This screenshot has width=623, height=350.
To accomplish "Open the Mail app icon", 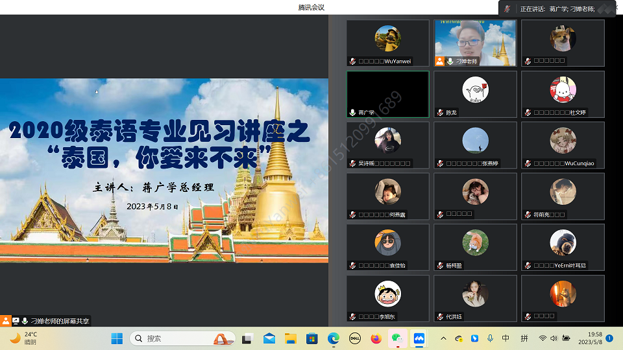I will coord(269,338).
